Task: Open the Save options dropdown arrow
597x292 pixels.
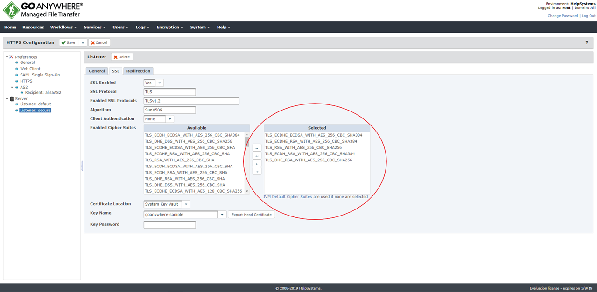Action: pyautogui.click(x=83, y=42)
